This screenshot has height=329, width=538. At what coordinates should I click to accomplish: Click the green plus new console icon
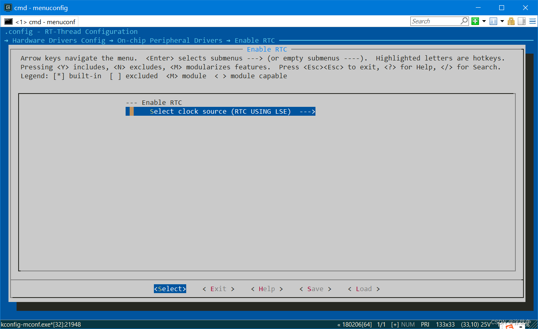pos(475,21)
